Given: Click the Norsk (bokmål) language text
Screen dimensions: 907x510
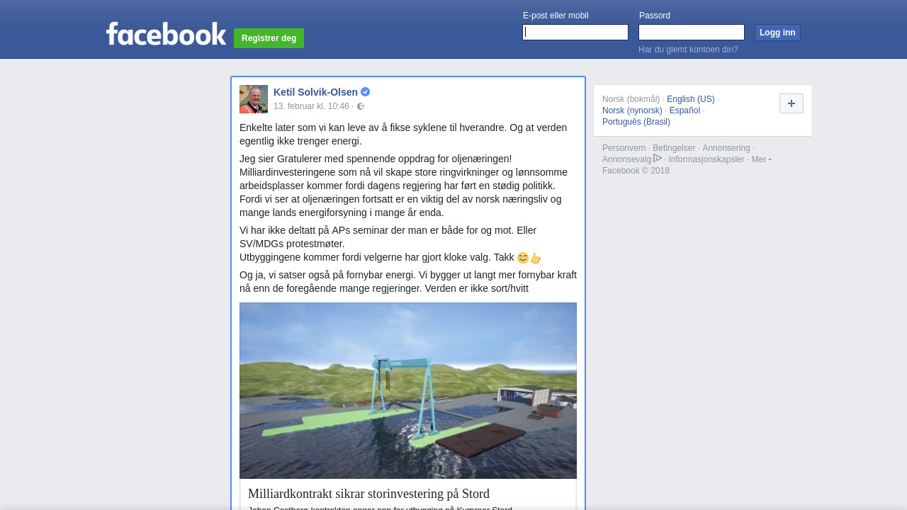Looking at the screenshot, I should pyautogui.click(x=631, y=99).
